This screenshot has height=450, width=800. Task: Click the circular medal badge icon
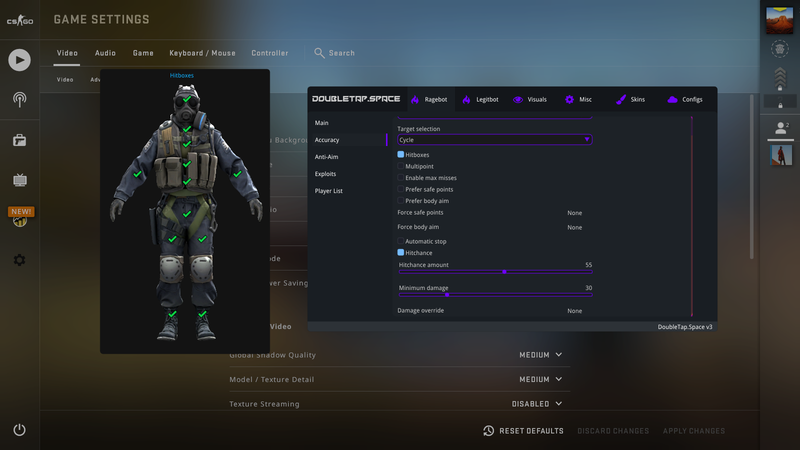pos(780,48)
